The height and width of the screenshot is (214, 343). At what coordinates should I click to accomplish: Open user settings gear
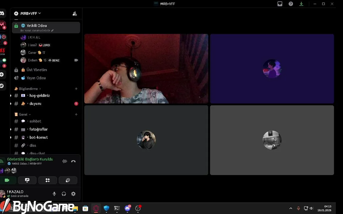pos(73,194)
